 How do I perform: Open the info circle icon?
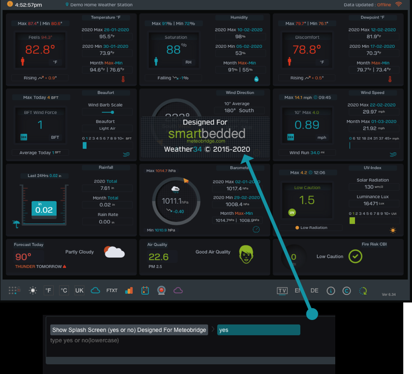[x=331, y=291]
